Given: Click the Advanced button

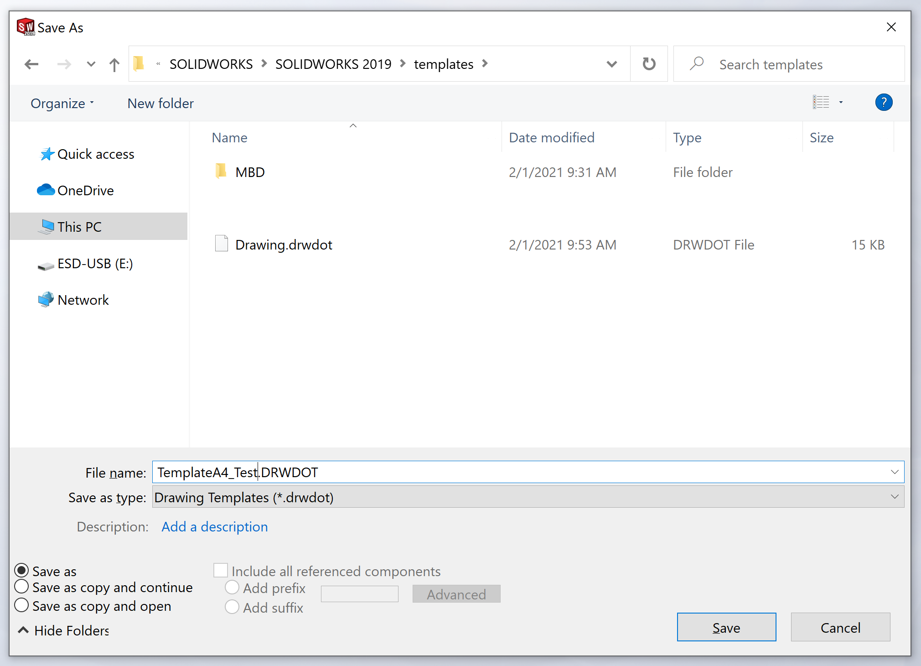Looking at the screenshot, I should (x=456, y=594).
